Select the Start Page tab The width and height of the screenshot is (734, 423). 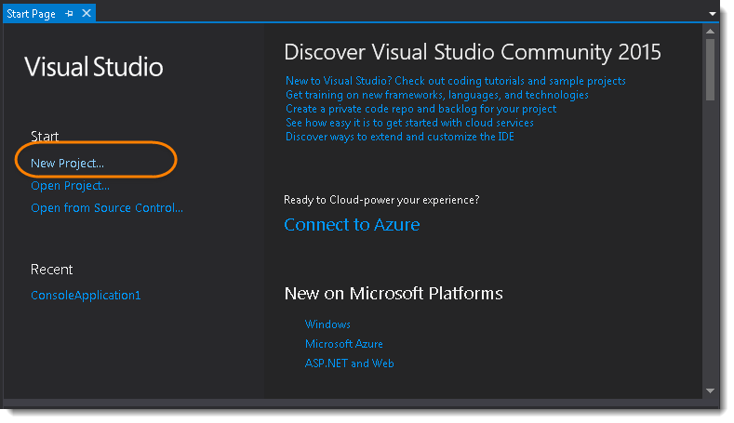(31, 14)
